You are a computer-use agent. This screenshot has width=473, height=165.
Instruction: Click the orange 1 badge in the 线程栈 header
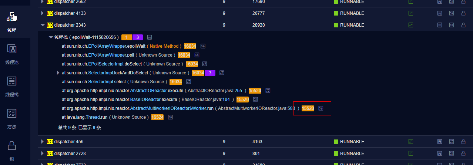[x=127, y=37]
